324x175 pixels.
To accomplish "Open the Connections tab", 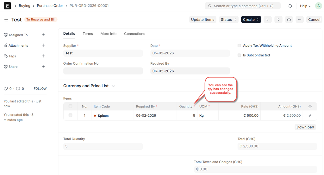I will [x=134, y=34].
